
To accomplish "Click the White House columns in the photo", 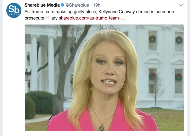I will coord(42,64).
